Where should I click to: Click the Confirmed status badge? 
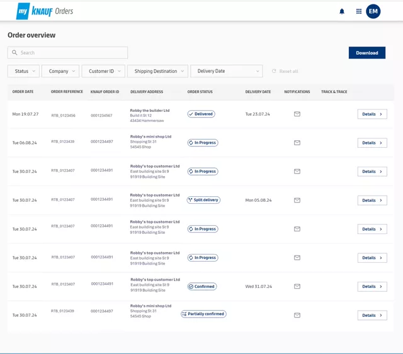click(202, 286)
